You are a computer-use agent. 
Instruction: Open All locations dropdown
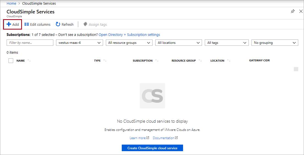click(179, 43)
